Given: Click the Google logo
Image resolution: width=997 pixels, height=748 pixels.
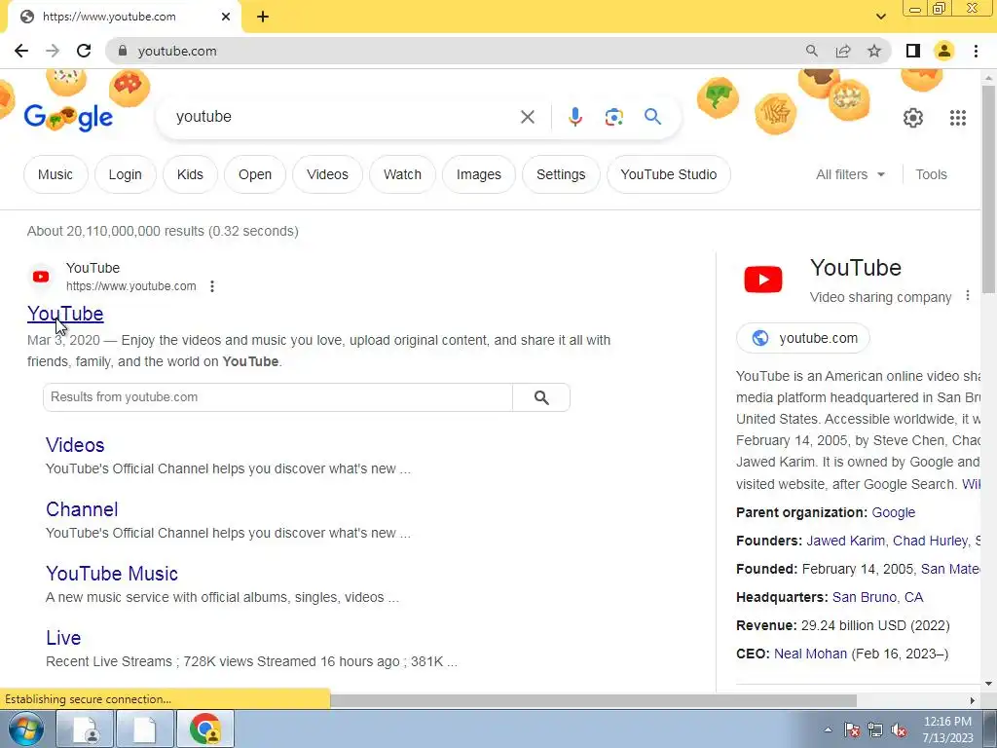Looking at the screenshot, I should click(x=69, y=117).
